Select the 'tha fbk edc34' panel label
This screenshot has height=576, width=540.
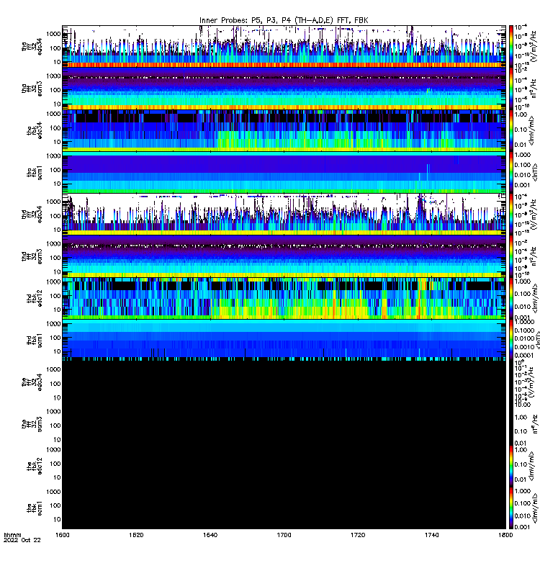[x=35, y=130]
